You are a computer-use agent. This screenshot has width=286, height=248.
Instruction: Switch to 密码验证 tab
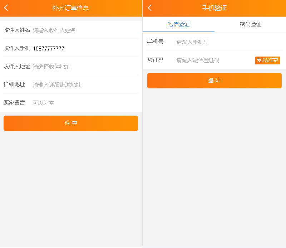(251, 24)
